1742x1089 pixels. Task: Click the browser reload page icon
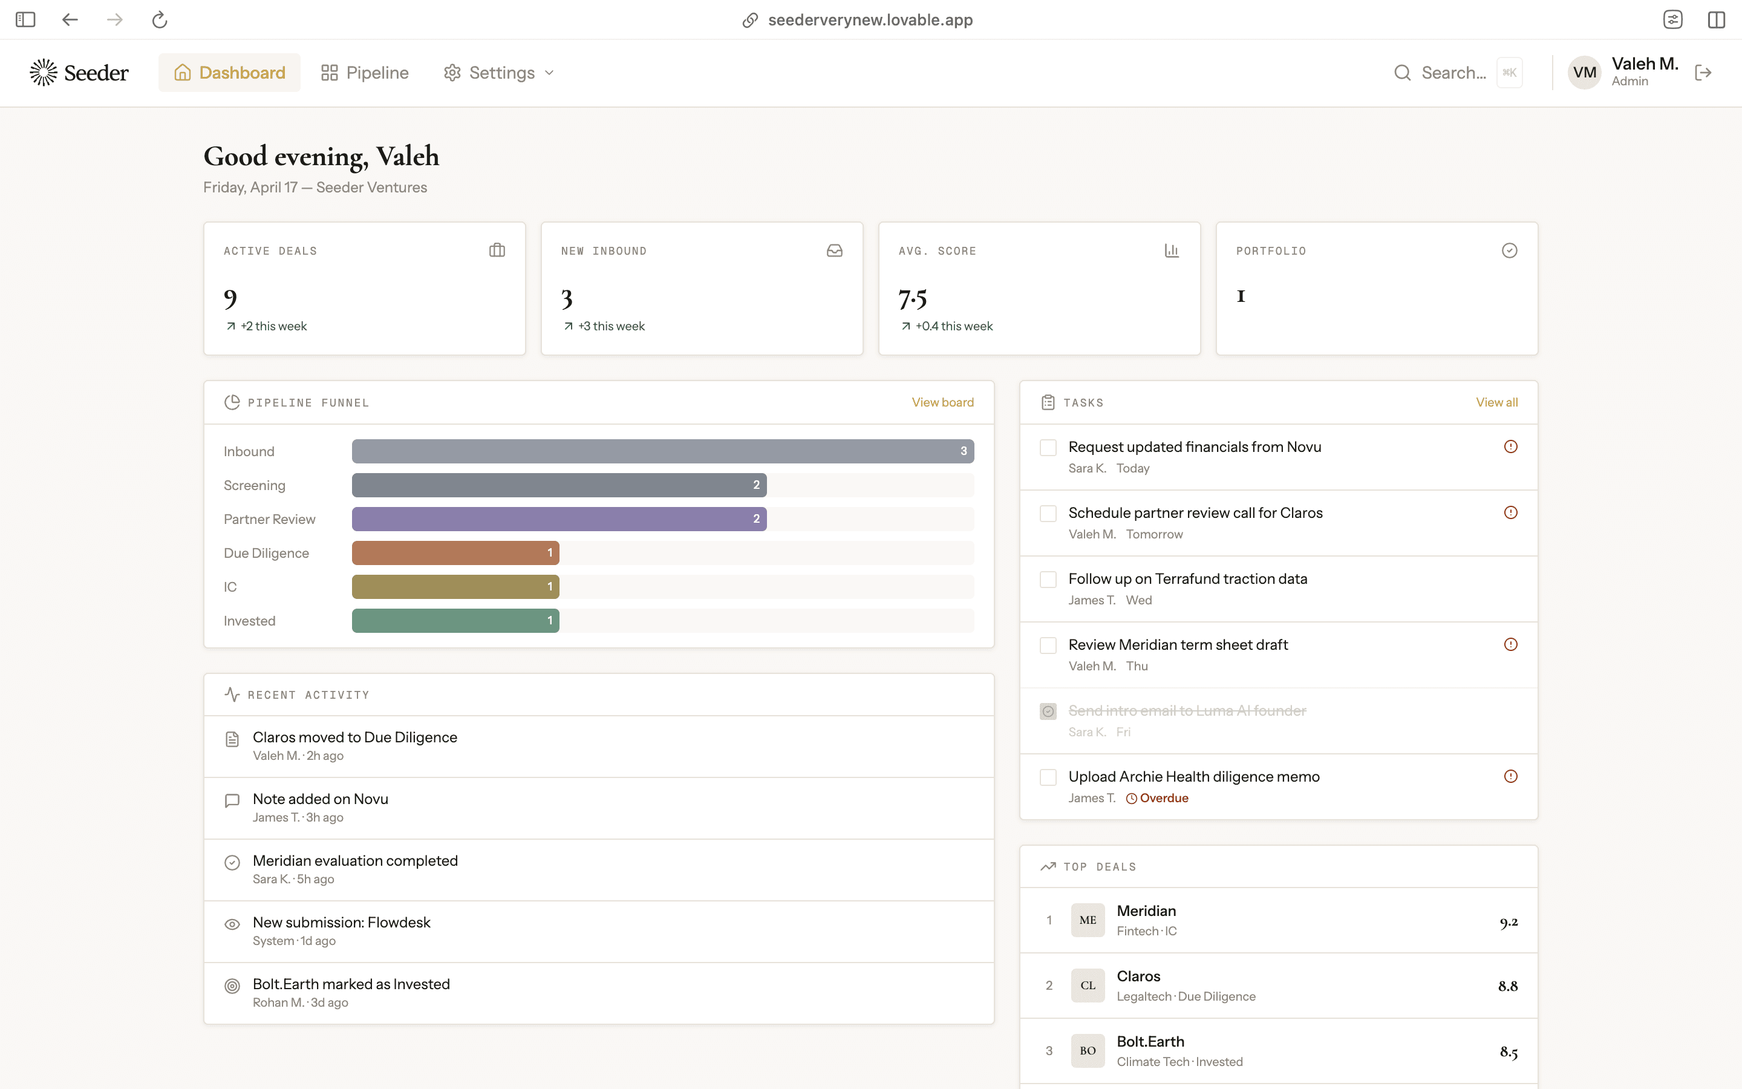tap(159, 19)
